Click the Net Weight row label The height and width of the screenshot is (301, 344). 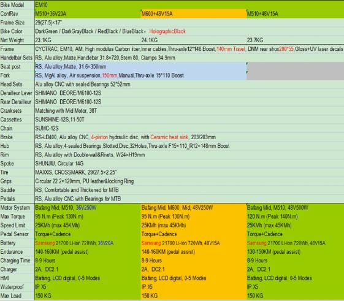tap(17, 40)
